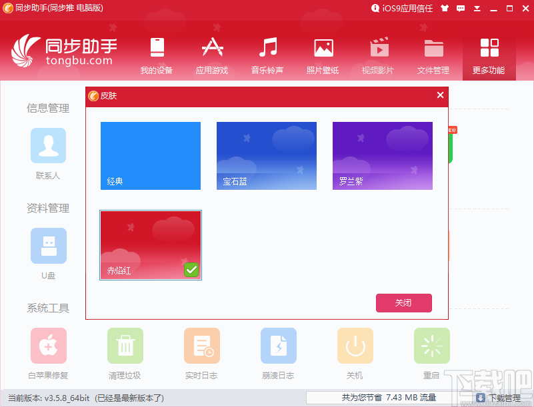Choose the 经典 classic skin thumbnail

click(150, 155)
